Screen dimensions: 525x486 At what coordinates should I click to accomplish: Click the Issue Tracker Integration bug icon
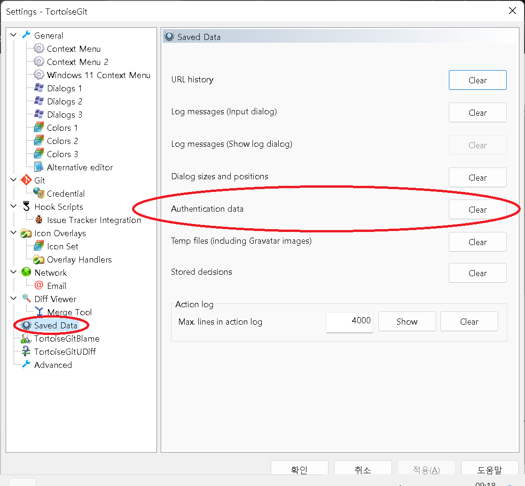39,220
